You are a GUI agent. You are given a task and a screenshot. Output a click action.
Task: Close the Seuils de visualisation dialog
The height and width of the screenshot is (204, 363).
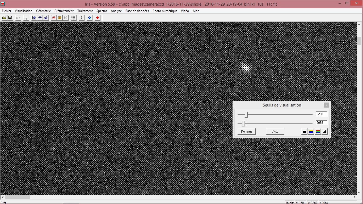[327, 105]
